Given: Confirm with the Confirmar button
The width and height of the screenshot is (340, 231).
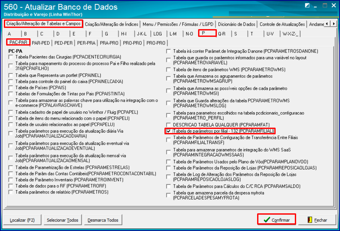Looking at the screenshot, I should coord(277,220).
